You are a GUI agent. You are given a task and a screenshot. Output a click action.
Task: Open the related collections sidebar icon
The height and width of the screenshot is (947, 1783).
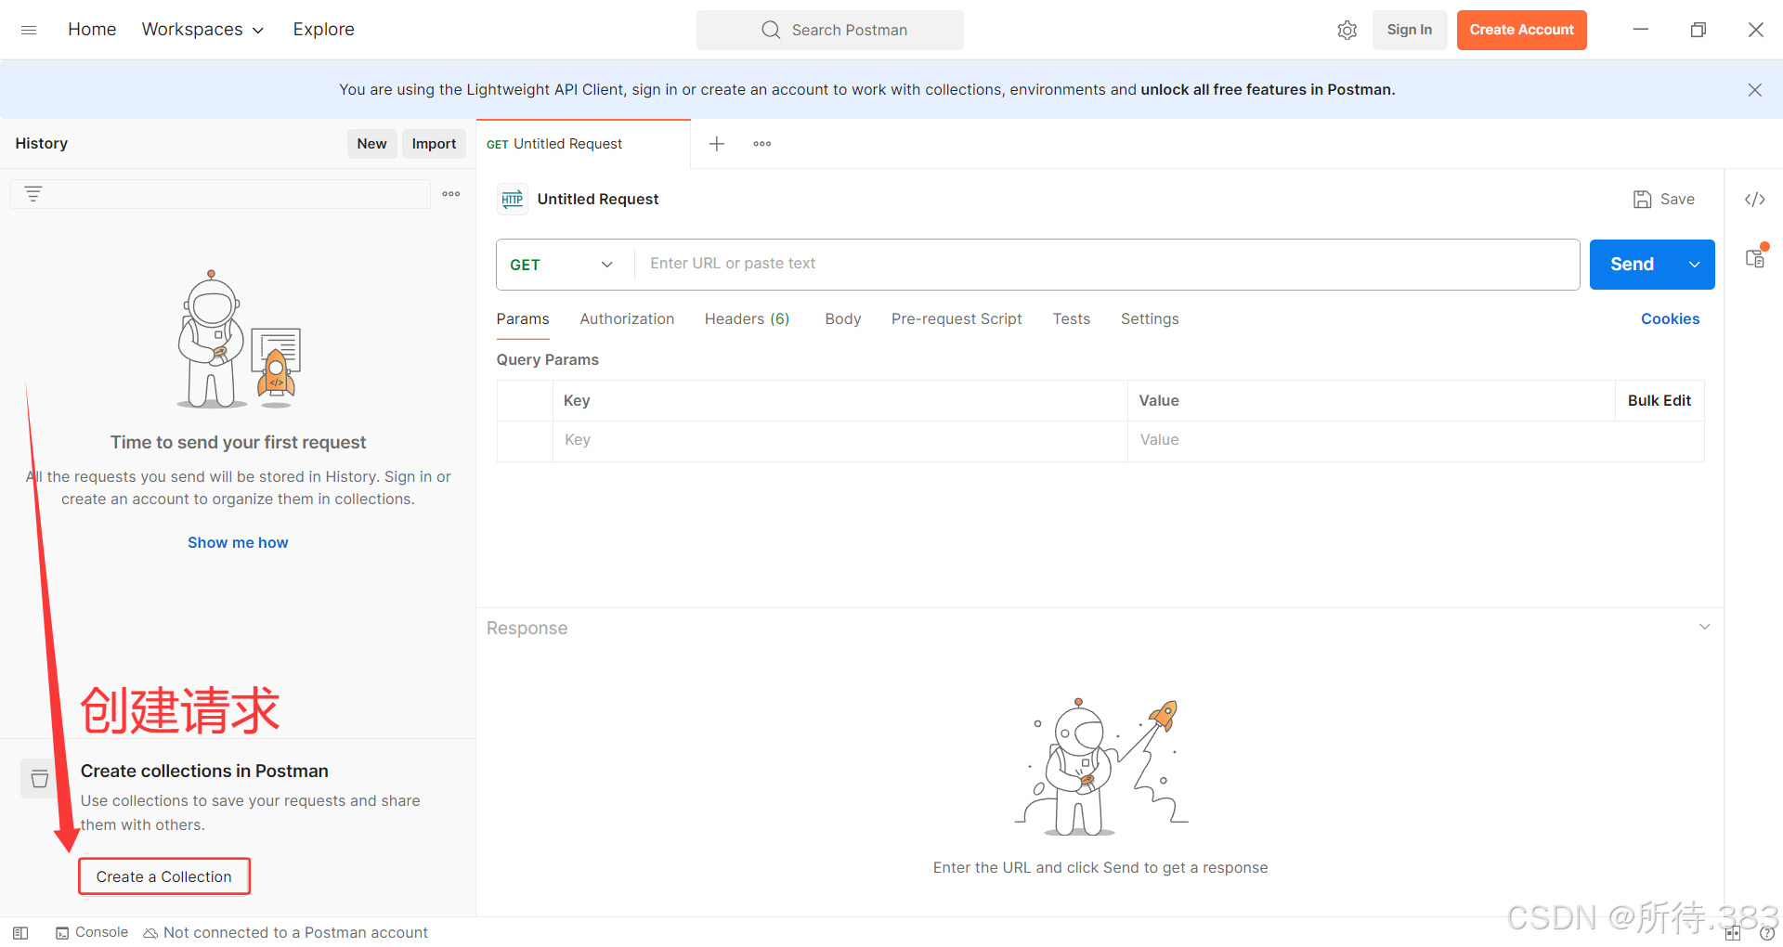click(1755, 257)
